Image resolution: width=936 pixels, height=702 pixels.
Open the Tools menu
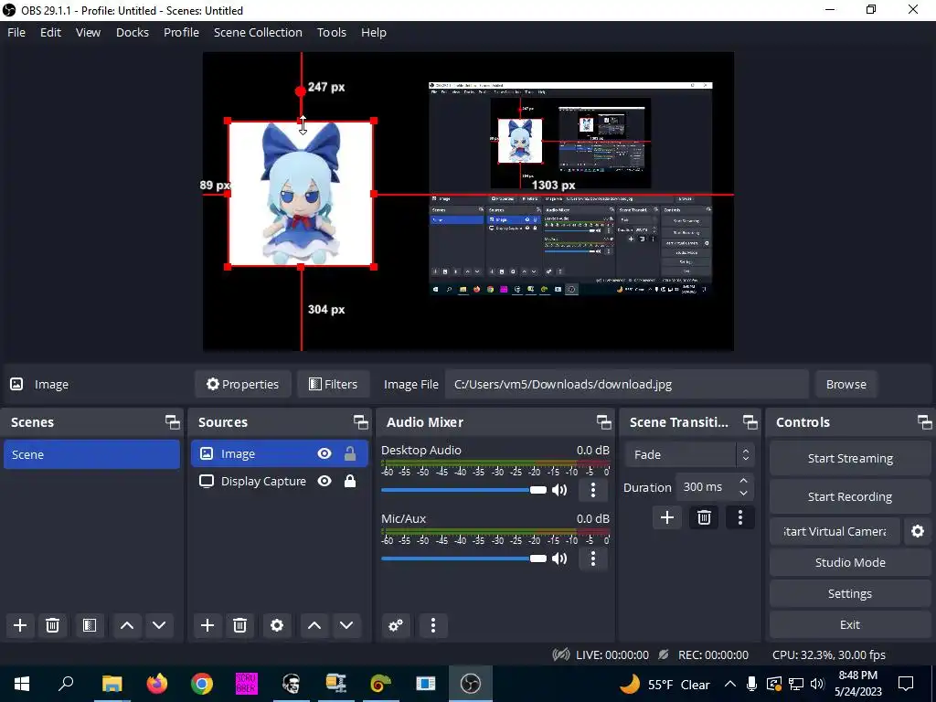coord(331,32)
